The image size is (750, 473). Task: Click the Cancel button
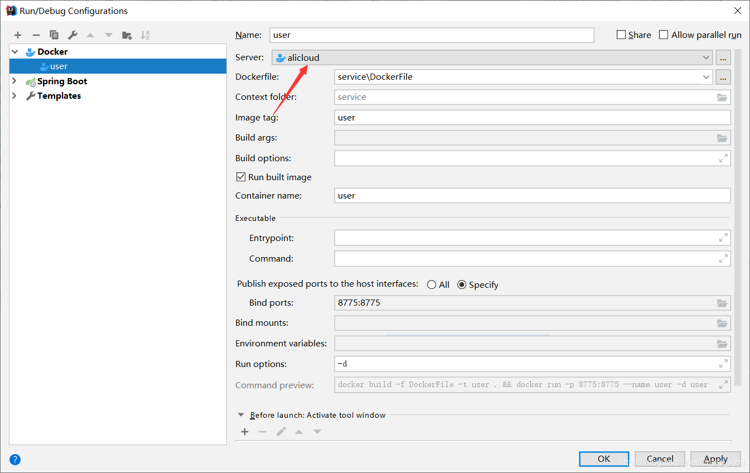660,458
